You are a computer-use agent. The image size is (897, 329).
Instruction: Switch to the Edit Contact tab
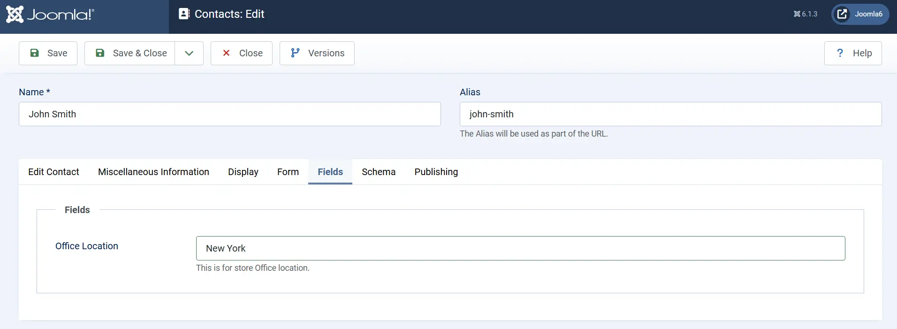(x=53, y=172)
